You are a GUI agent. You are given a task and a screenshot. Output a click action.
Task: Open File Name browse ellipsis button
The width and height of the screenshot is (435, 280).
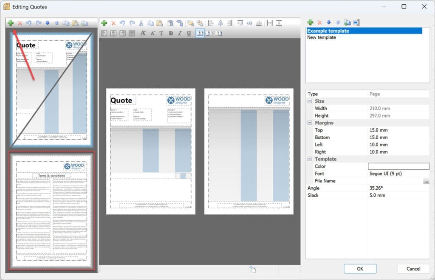(x=426, y=182)
